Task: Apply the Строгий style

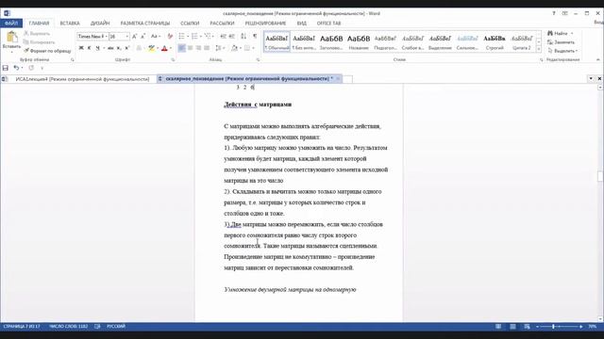Action: [495, 41]
